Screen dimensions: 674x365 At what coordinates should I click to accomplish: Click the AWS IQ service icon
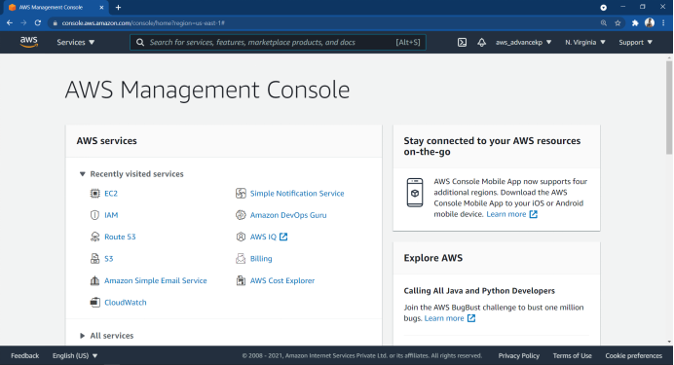[241, 237]
